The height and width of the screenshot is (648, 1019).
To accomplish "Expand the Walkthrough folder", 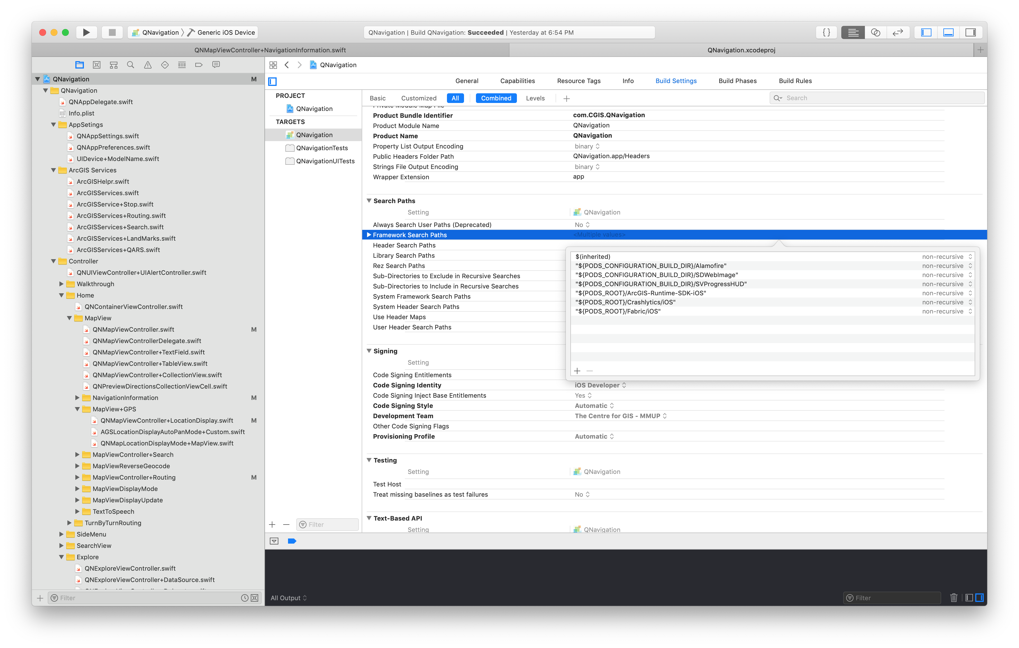I will [61, 284].
